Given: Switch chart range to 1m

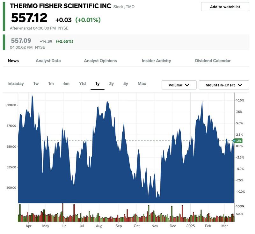Looking at the screenshot, I should coord(51,84).
